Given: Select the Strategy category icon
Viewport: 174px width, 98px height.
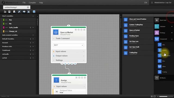Looking at the screenshot, I should tap(157, 33).
